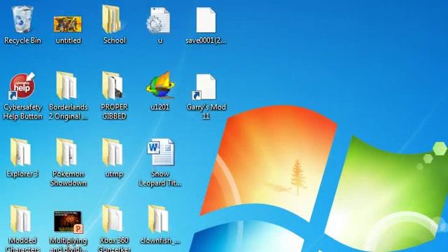
Task: Launch the Cybersafety Help Button shortcut
Action: click(22, 86)
